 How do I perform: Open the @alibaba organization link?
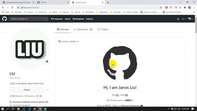pyautogui.click(x=26, y=102)
